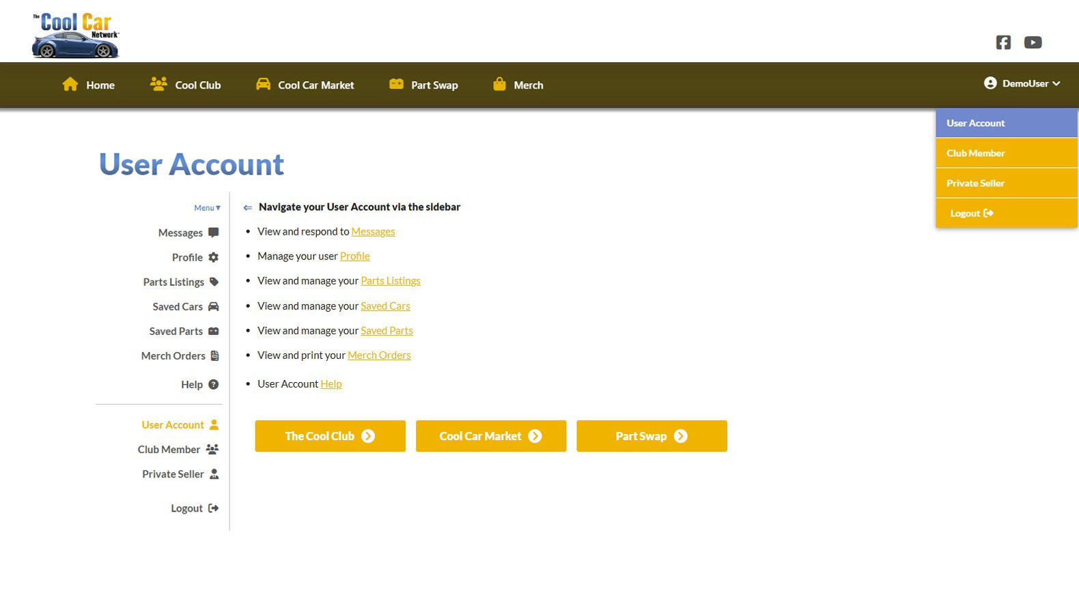Image resolution: width=1079 pixels, height=599 pixels.
Task: Click the DemoUser avatar icon
Action: point(990,83)
